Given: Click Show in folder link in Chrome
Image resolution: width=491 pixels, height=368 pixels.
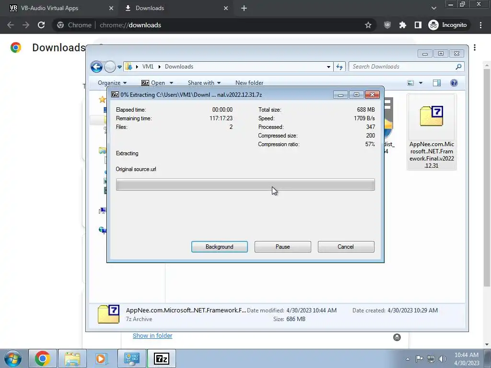Looking at the screenshot, I should [x=152, y=336].
